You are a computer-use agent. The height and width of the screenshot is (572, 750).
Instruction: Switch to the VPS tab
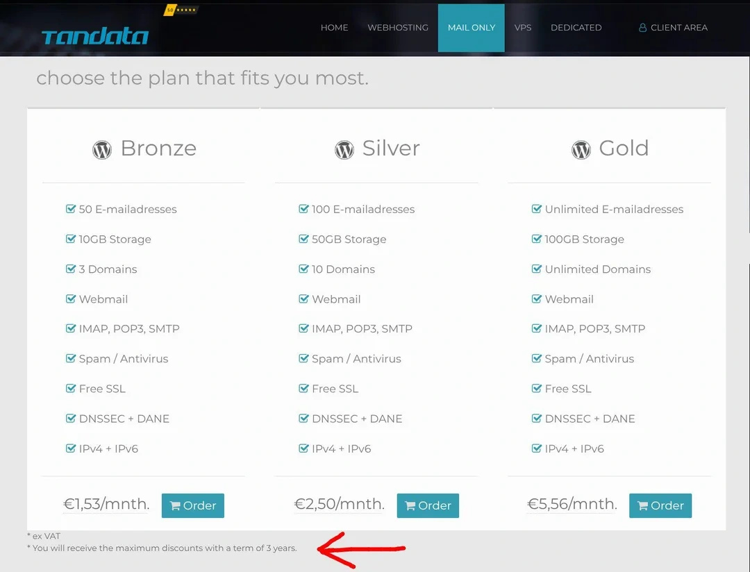click(x=523, y=28)
